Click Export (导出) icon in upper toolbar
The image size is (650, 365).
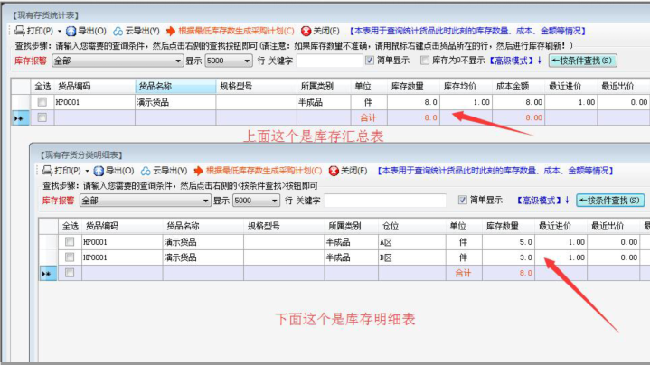tap(71, 30)
